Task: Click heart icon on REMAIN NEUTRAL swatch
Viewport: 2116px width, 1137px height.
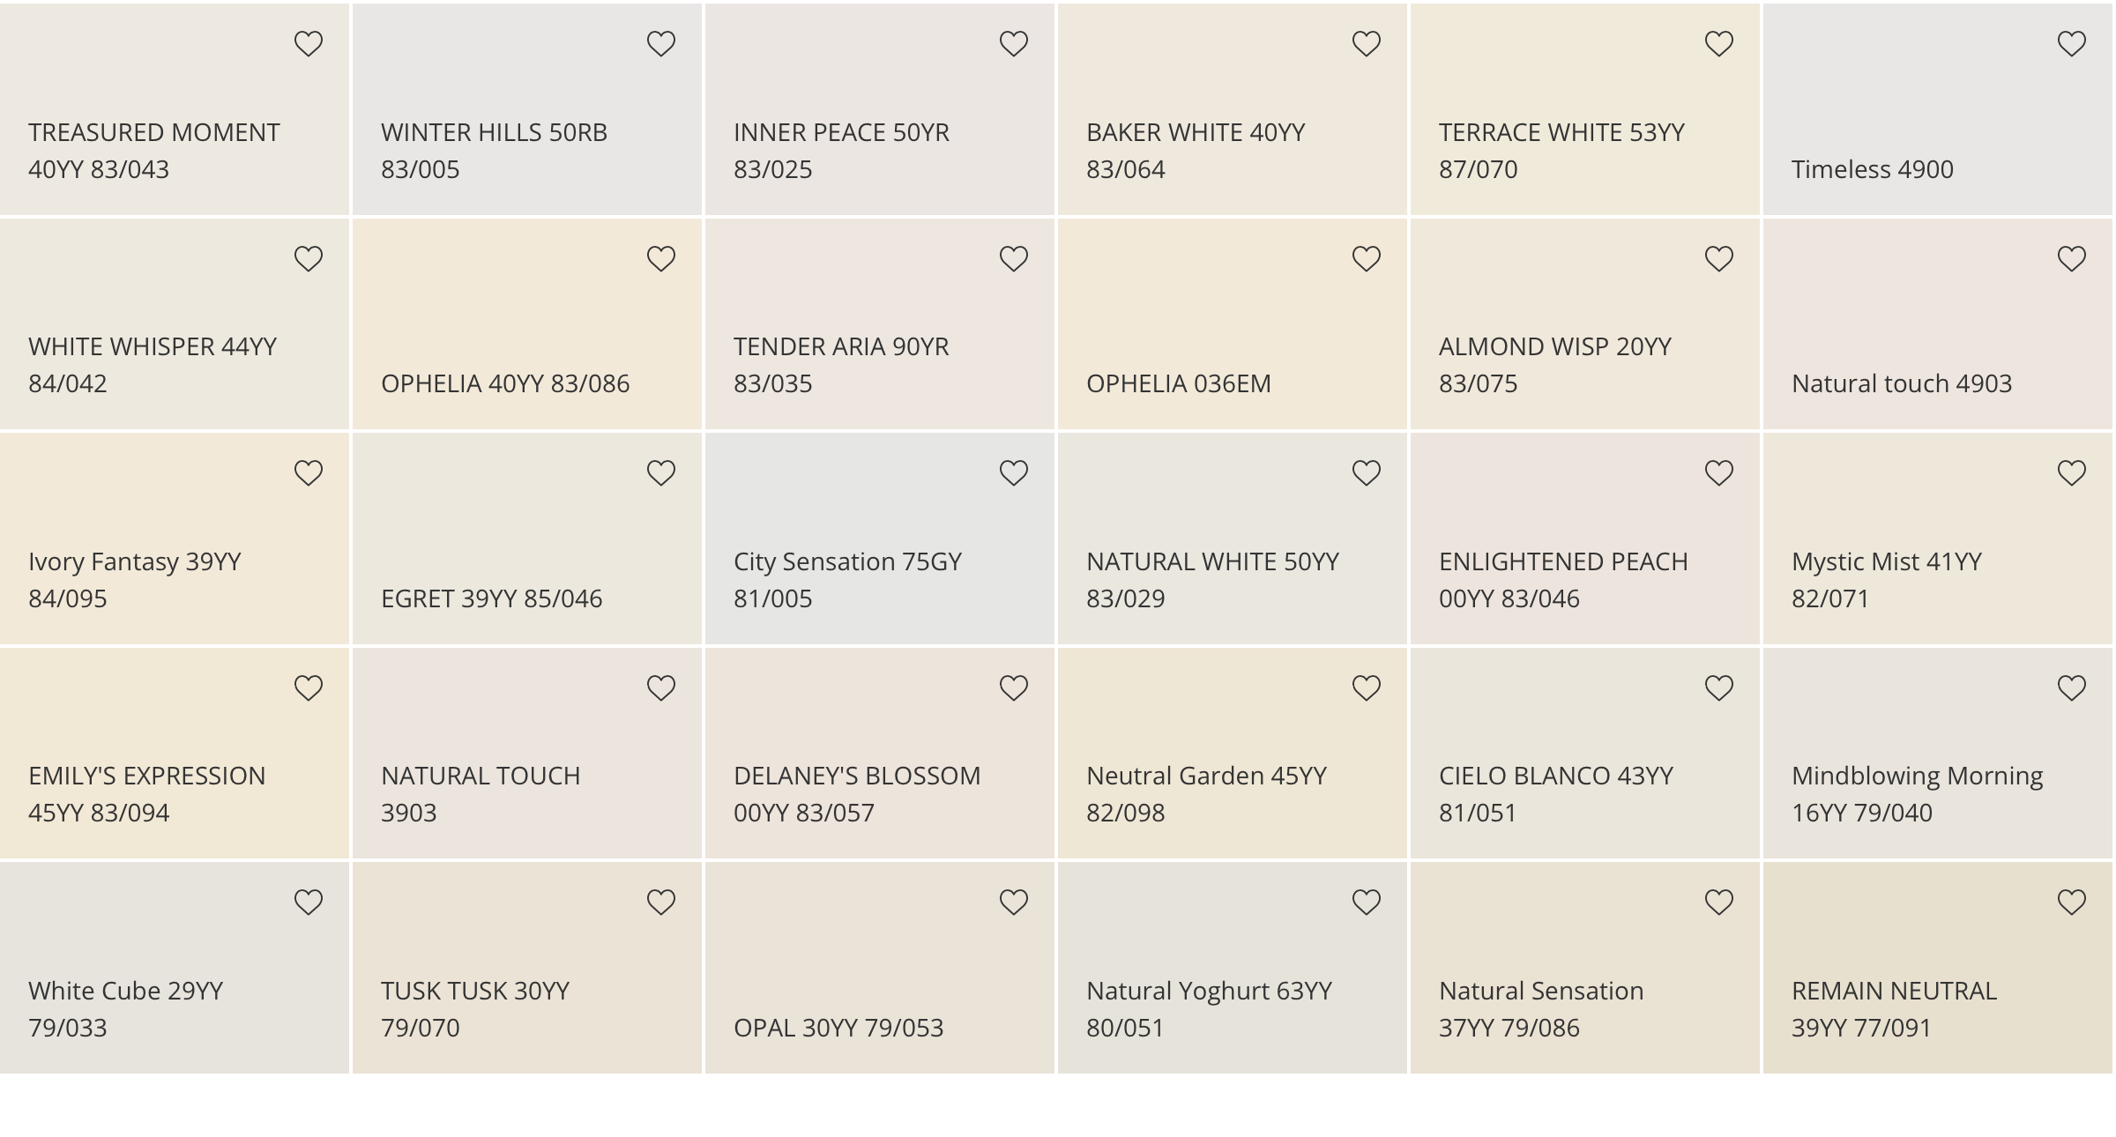Action: click(x=2071, y=902)
